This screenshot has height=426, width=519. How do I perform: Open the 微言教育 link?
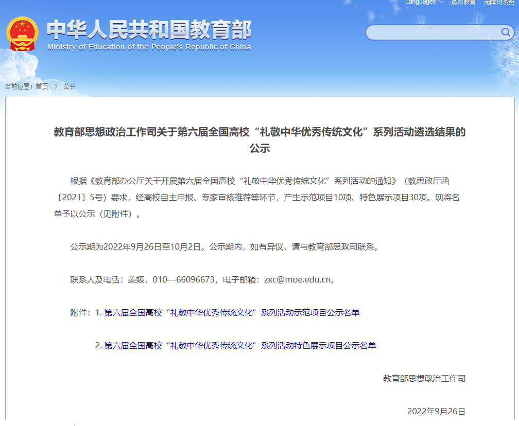tap(463, 3)
